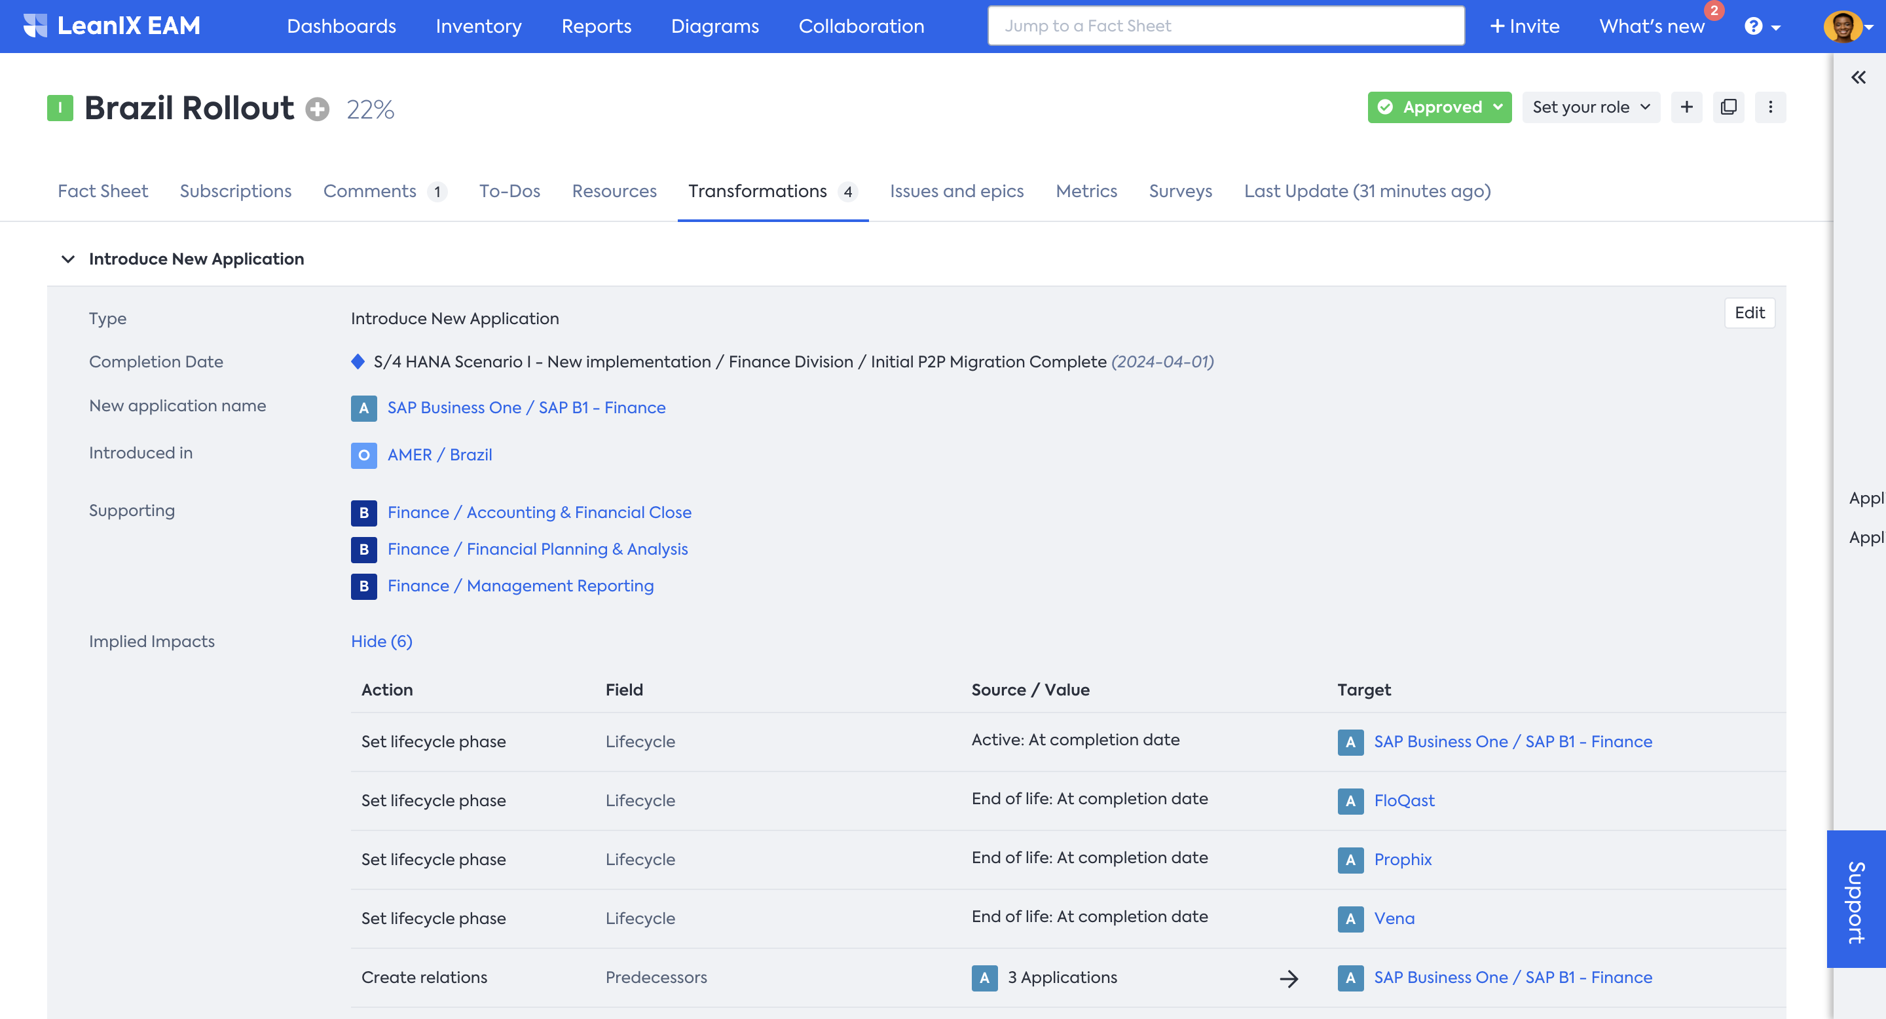Open the FloQast target link
The width and height of the screenshot is (1886, 1019).
pos(1403,801)
